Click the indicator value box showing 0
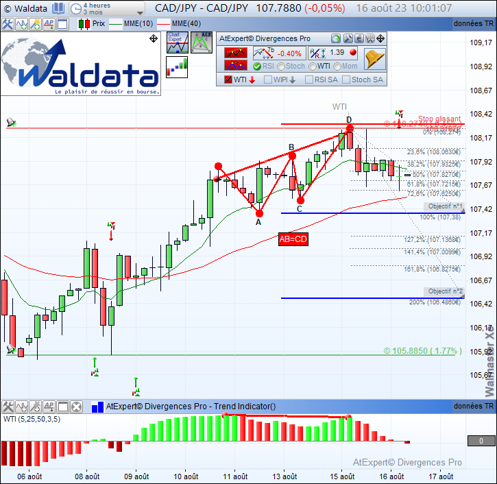The image size is (497, 484). [x=481, y=441]
